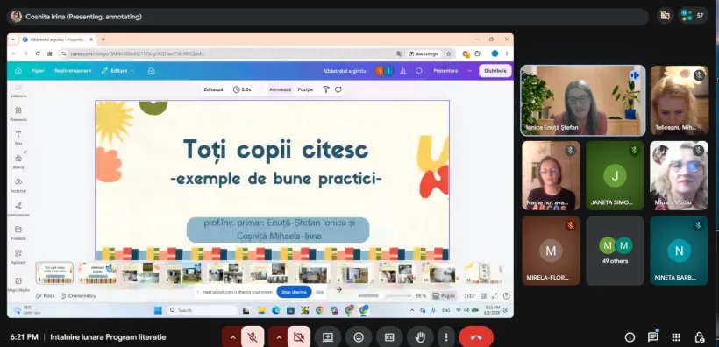This screenshot has width=719, height=347.
Task: Open the comments bubble icon in Canva
Action: coord(418,71)
